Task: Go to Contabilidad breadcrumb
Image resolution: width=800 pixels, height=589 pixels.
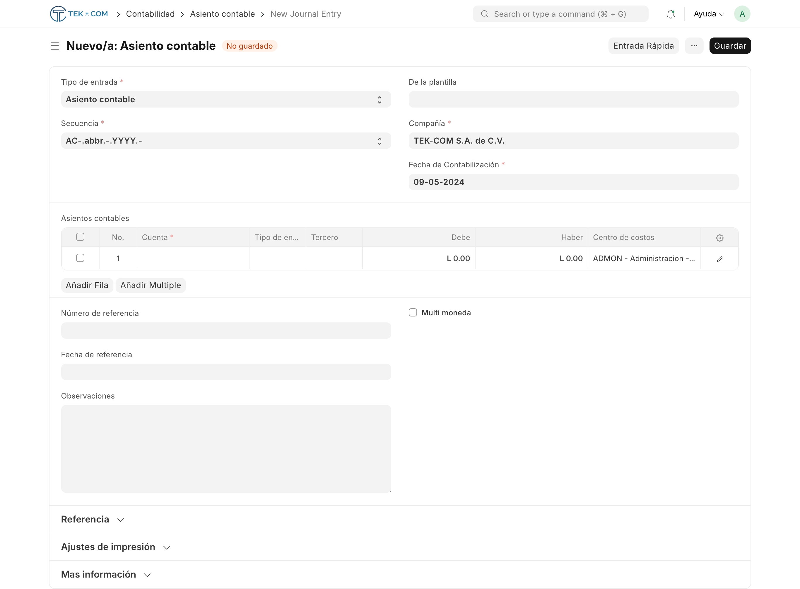Action: click(150, 14)
